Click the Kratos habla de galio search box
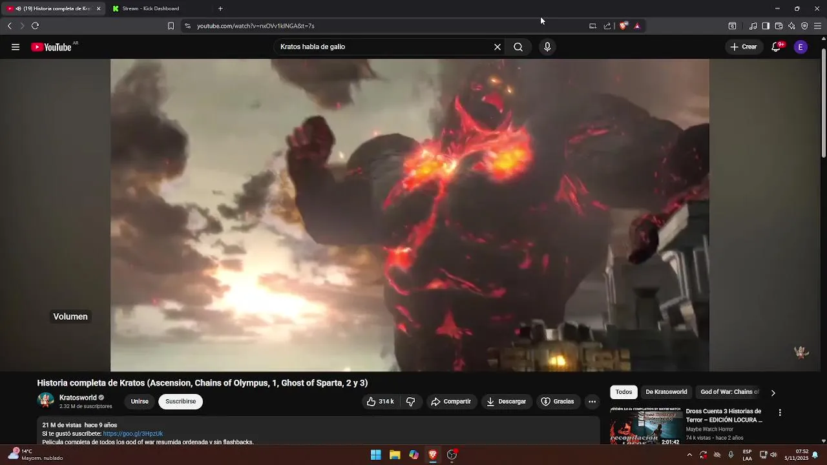The height and width of the screenshot is (465, 827). coord(384,47)
